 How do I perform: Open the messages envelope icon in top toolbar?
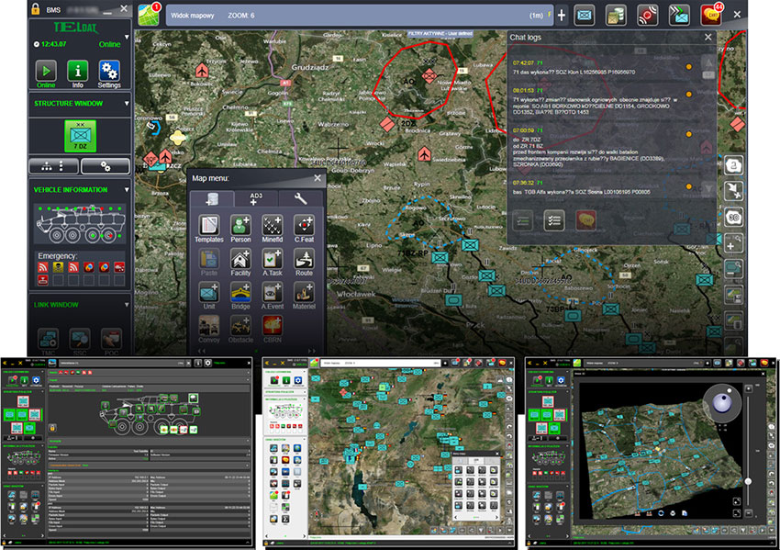(584, 16)
